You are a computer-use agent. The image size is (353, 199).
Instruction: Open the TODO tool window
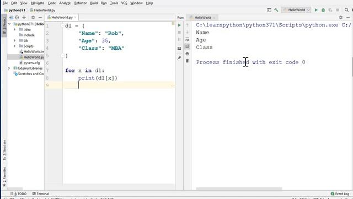pyautogui.click(x=18, y=194)
